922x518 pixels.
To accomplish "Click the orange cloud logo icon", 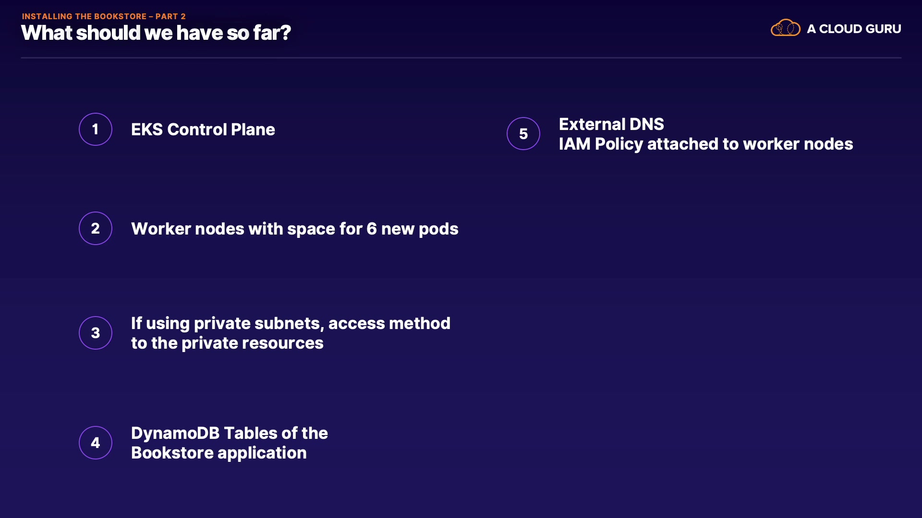I will click(785, 28).
